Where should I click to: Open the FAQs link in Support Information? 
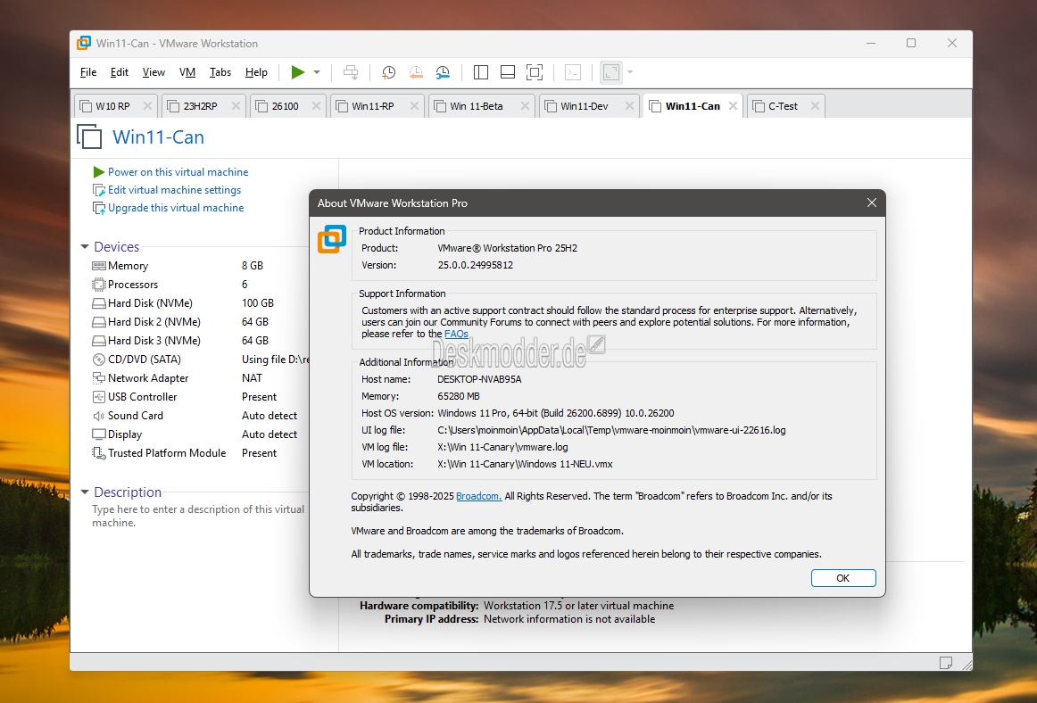(x=456, y=334)
